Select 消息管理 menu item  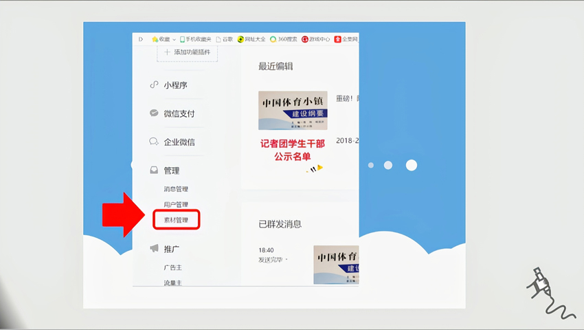pyautogui.click(x=176, y=189)
